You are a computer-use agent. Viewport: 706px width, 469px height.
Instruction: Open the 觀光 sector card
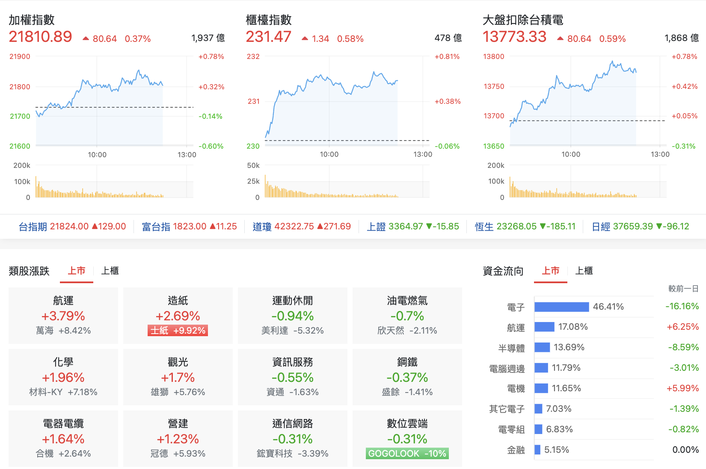point(178,377)
